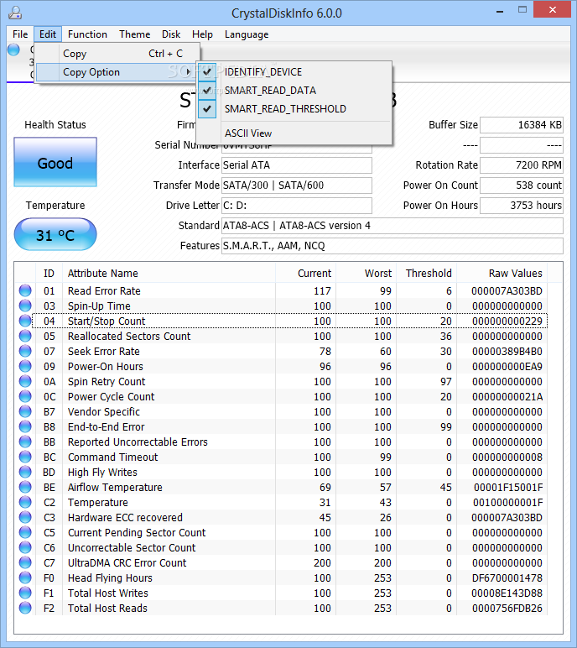This screenshot has height=648, width=577.
Task: Click the Standard field ATA8-ACS
Action: 392,226
